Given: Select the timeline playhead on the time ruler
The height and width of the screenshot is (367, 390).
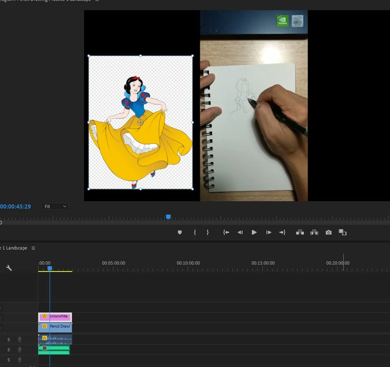Looking at the screenshot, I should (x=50, y=268).
